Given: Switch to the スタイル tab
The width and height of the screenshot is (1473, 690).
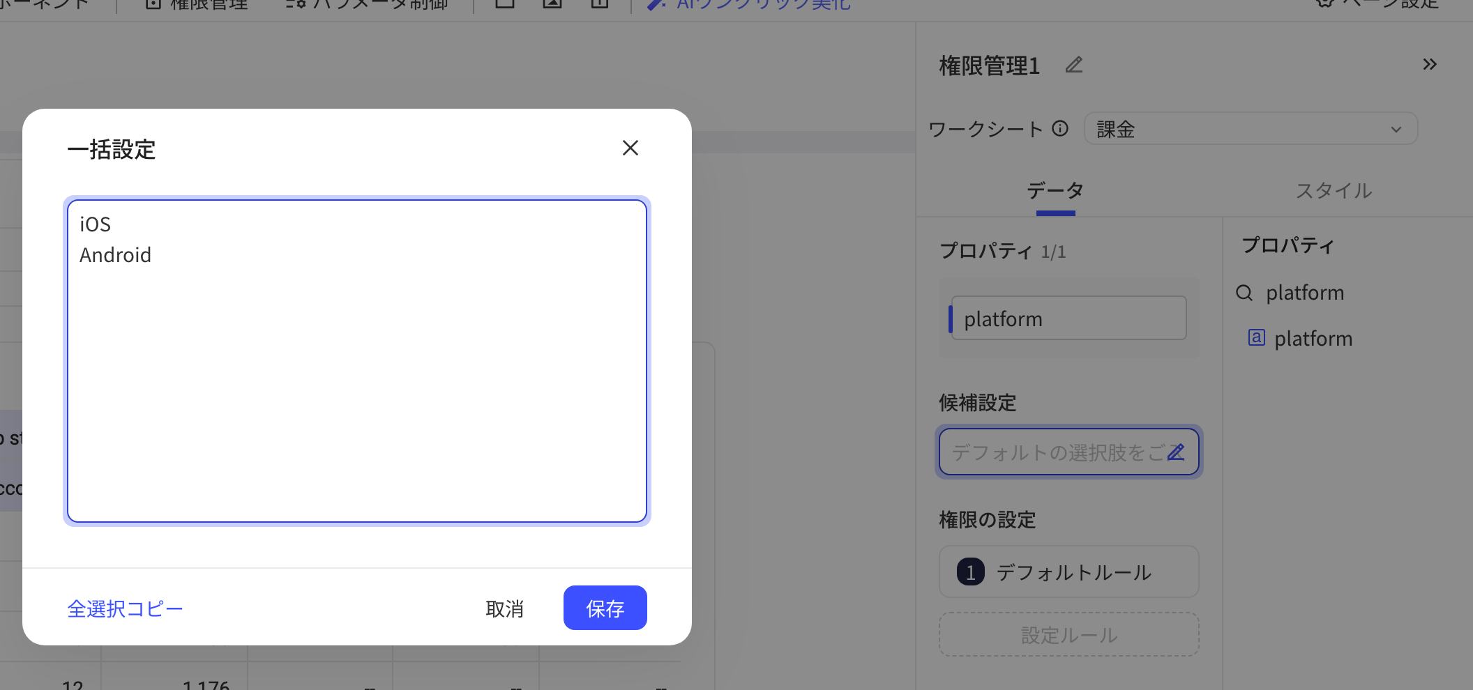Looking at the screenshot, I should [x=1334, y=190].
